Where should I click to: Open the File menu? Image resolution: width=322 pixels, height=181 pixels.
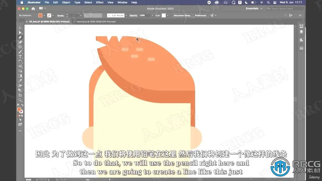pos(47,3)
